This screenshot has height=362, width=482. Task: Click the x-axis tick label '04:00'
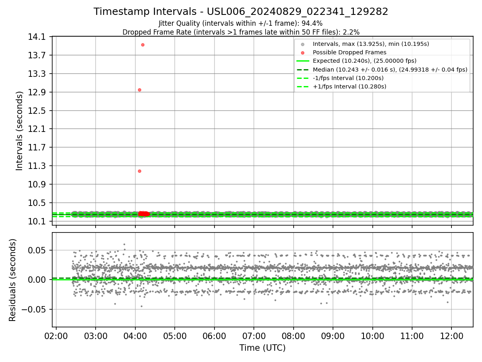[x=135, y=335]
